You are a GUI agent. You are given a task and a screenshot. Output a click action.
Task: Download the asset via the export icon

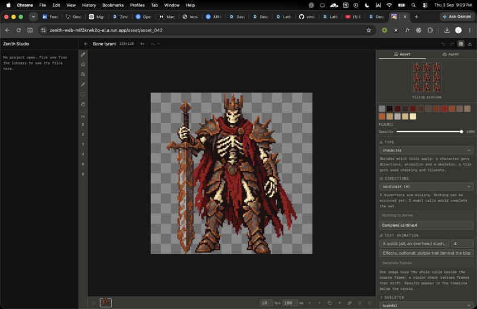(x=470, y=44)
